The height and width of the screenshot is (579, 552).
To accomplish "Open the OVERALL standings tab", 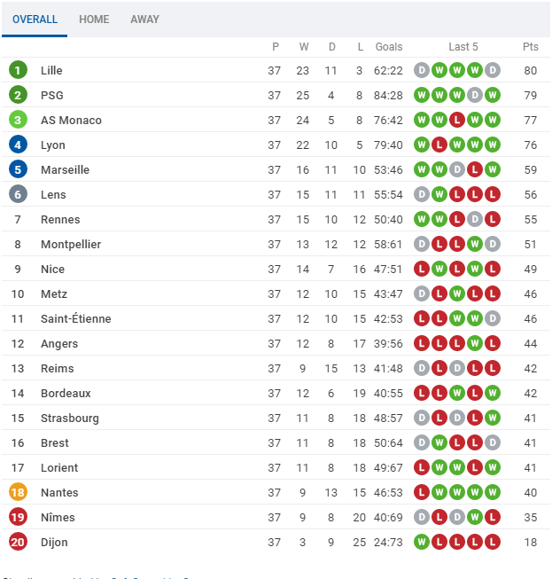I will [35, 19].
